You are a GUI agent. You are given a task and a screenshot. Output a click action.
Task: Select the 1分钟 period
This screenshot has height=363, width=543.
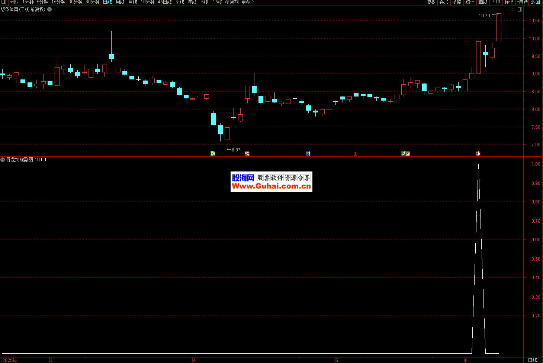pyautogui.click(x=28, y=2)
